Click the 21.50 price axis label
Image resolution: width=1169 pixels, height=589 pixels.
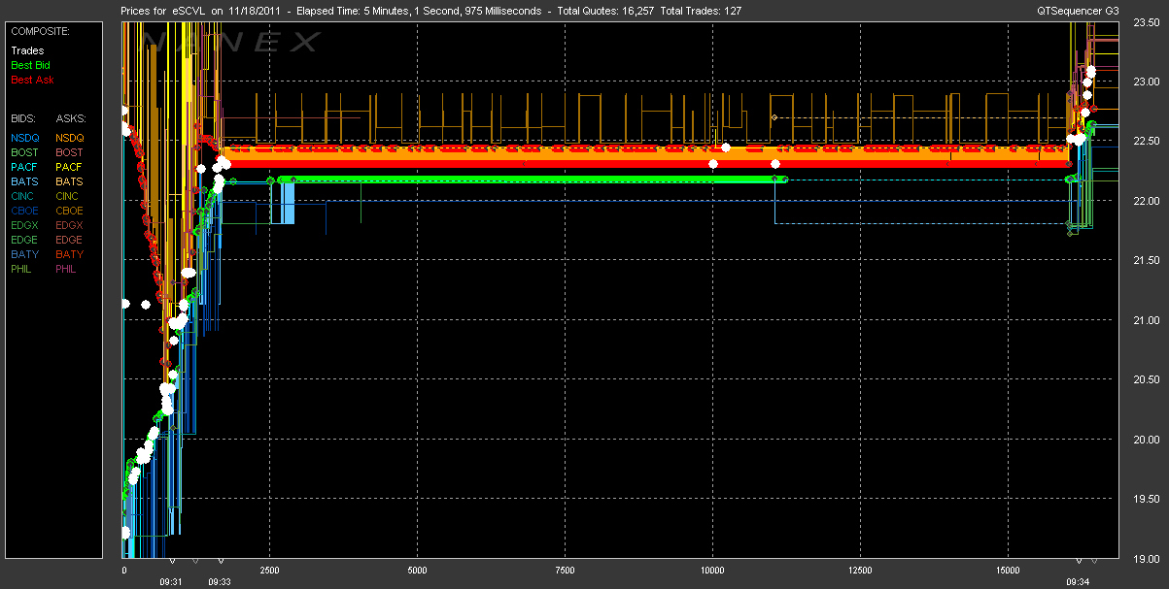1148,261
